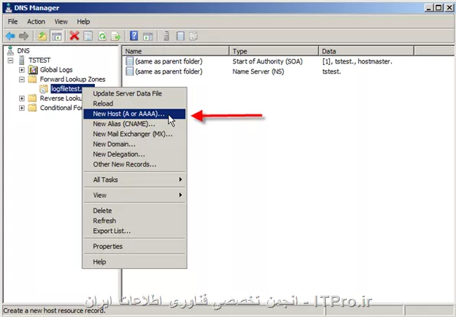The image size is (456, 317).
Task: Click the red X Delete toolbar icon
Action: 74,37
